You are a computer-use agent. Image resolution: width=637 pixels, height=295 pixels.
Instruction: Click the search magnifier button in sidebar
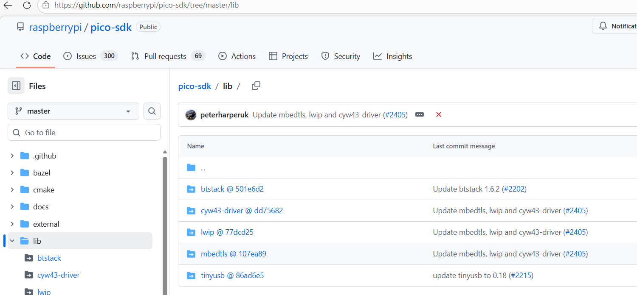pos(152,111)
